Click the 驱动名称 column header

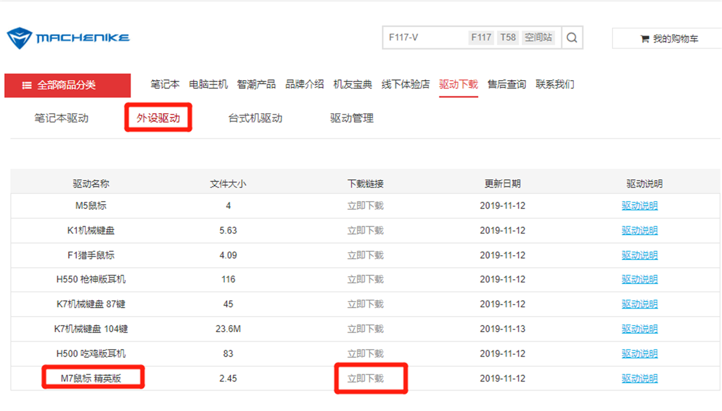coord(91,184)
